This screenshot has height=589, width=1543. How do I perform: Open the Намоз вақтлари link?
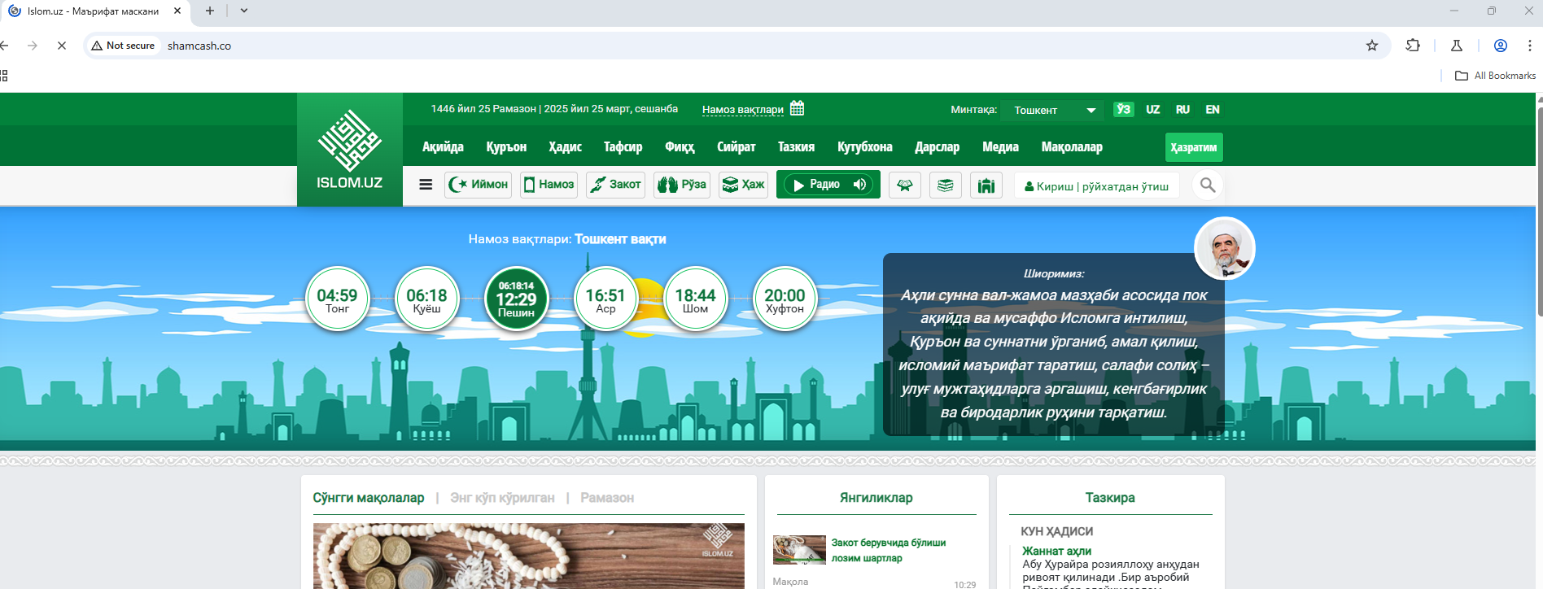pyautogui.click(x=743, y=110)
